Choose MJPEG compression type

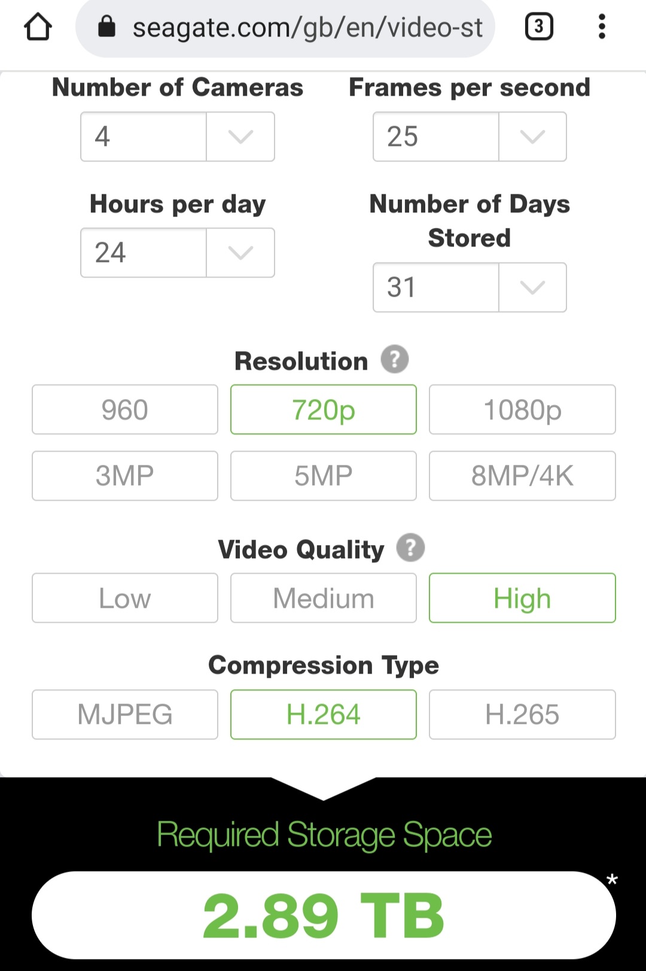coord(125,714)
